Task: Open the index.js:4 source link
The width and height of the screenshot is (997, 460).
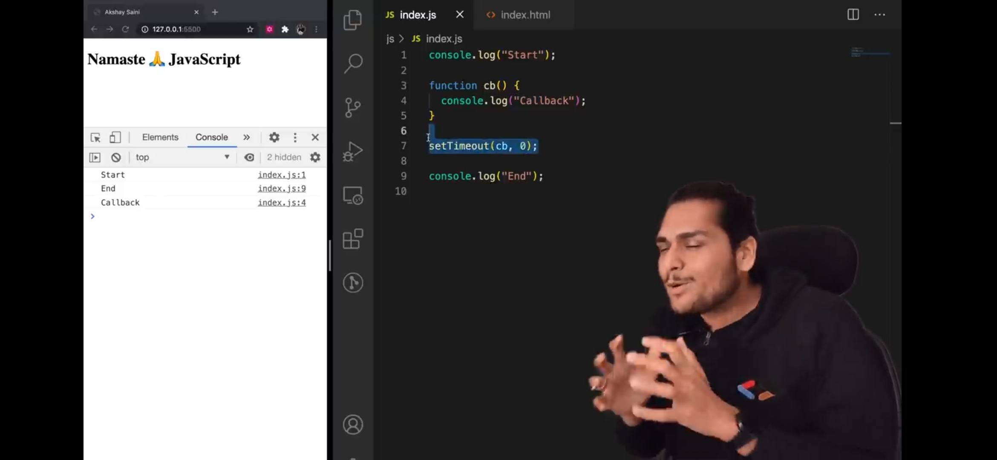Action: (x=282, y=203)
